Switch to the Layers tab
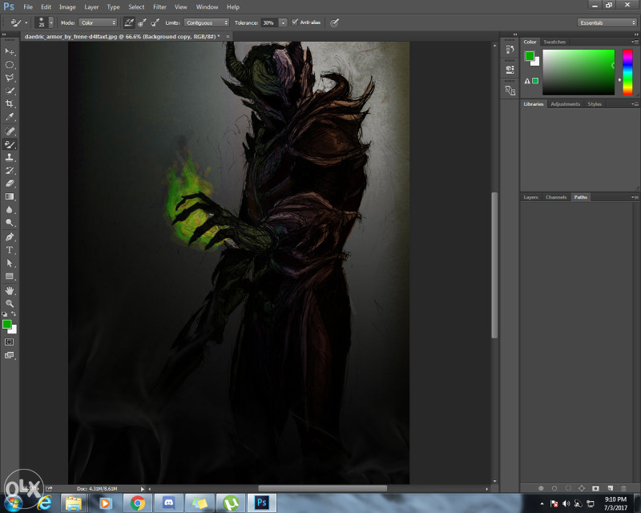Screen dimensions: 641x513 (530, 197)
